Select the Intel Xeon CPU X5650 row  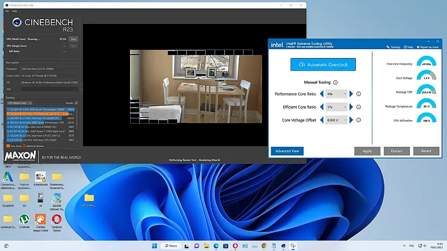pyautogui.click(x=41, y=140)
